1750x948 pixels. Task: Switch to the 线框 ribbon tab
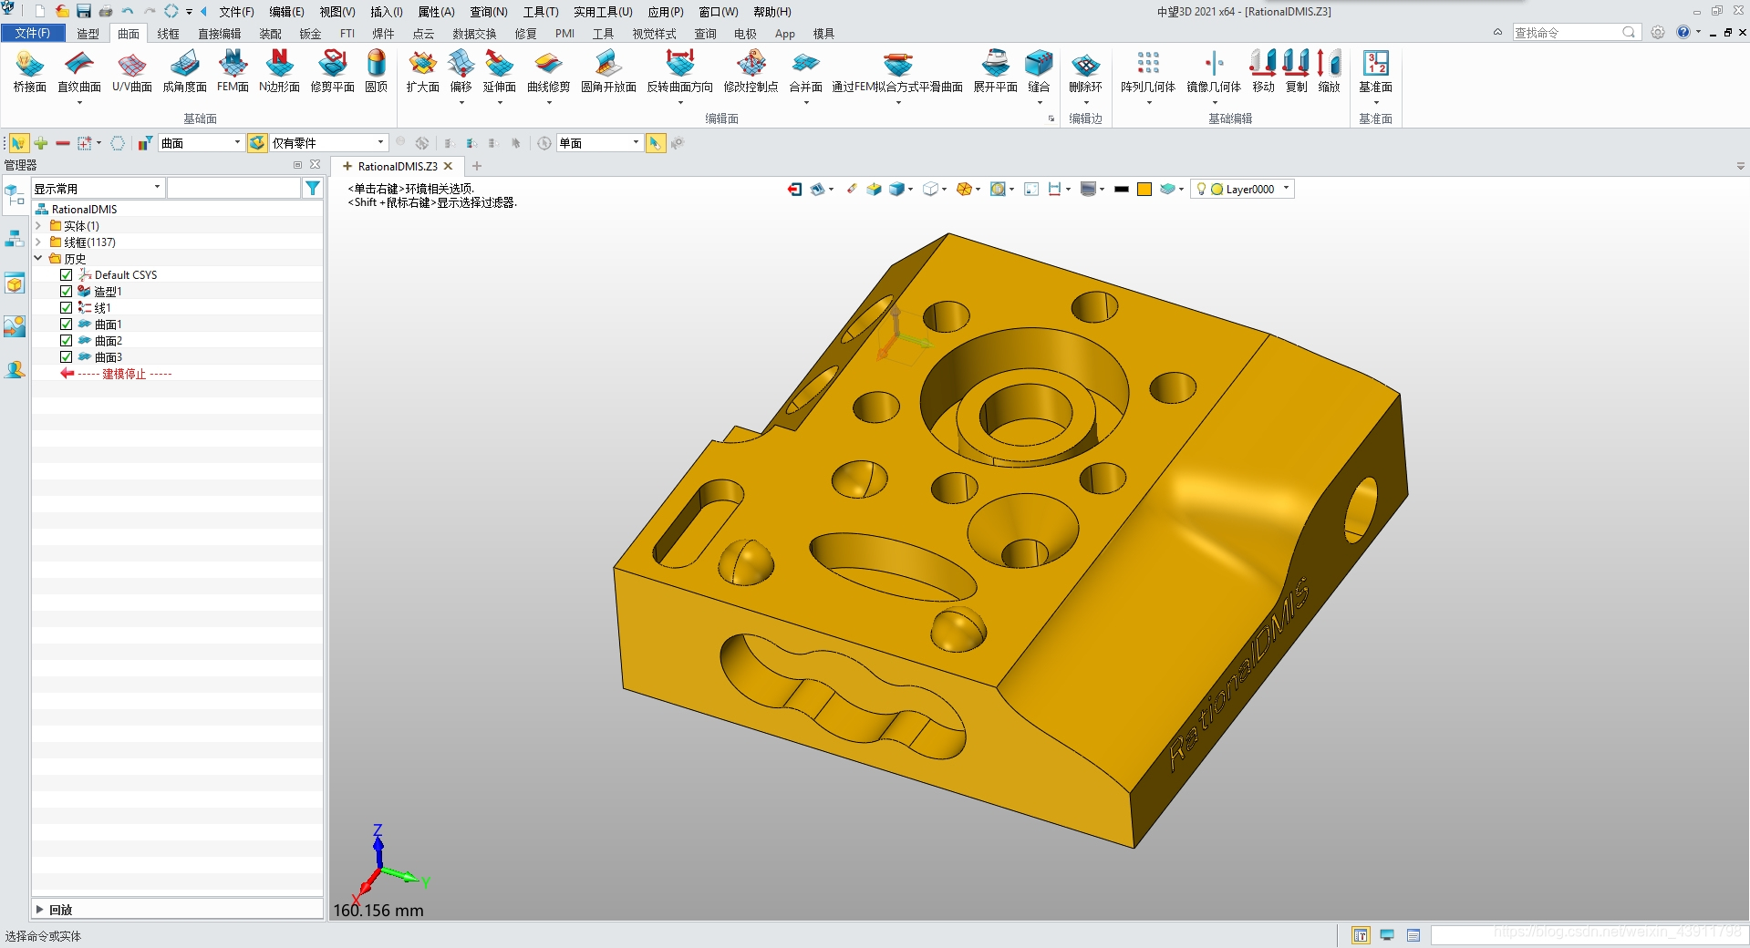click(168, 34)
